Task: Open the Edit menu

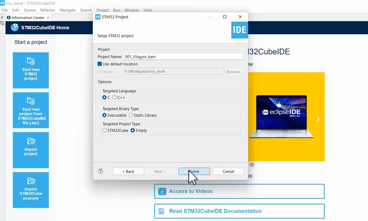Action: (x=16, y=10)
